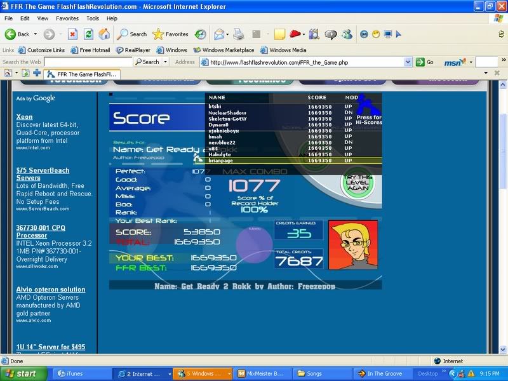Image resolution: width=508 pixels, height=381 pixels.
Task: Expand the address bar URL dropdown
Action: coord(409,62)
